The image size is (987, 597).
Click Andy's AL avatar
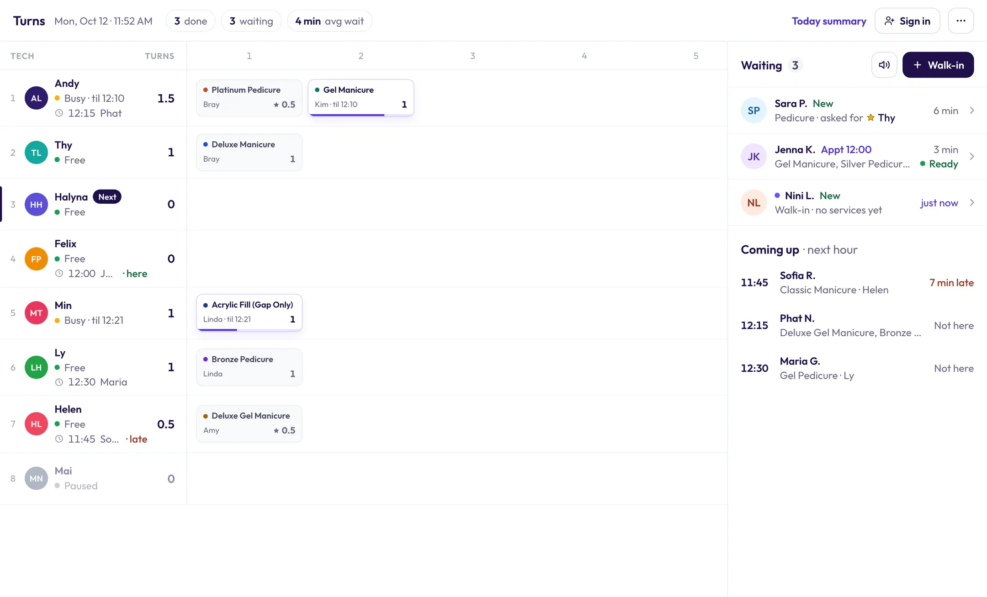[x=36, y=98]
